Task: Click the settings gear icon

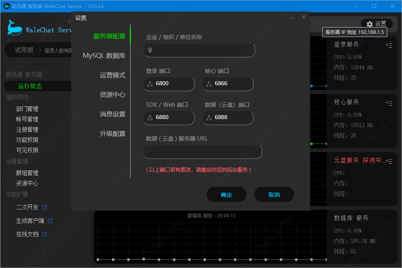Action: click(x=369, y=24)
